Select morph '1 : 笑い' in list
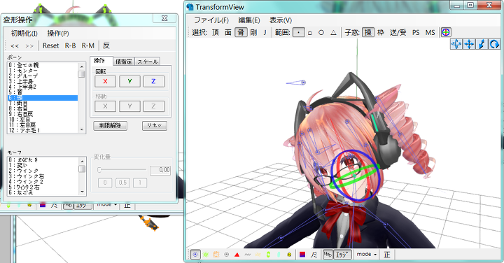This screenshot has height=263, width=504. pyautogui.click(x=43, y=165)
